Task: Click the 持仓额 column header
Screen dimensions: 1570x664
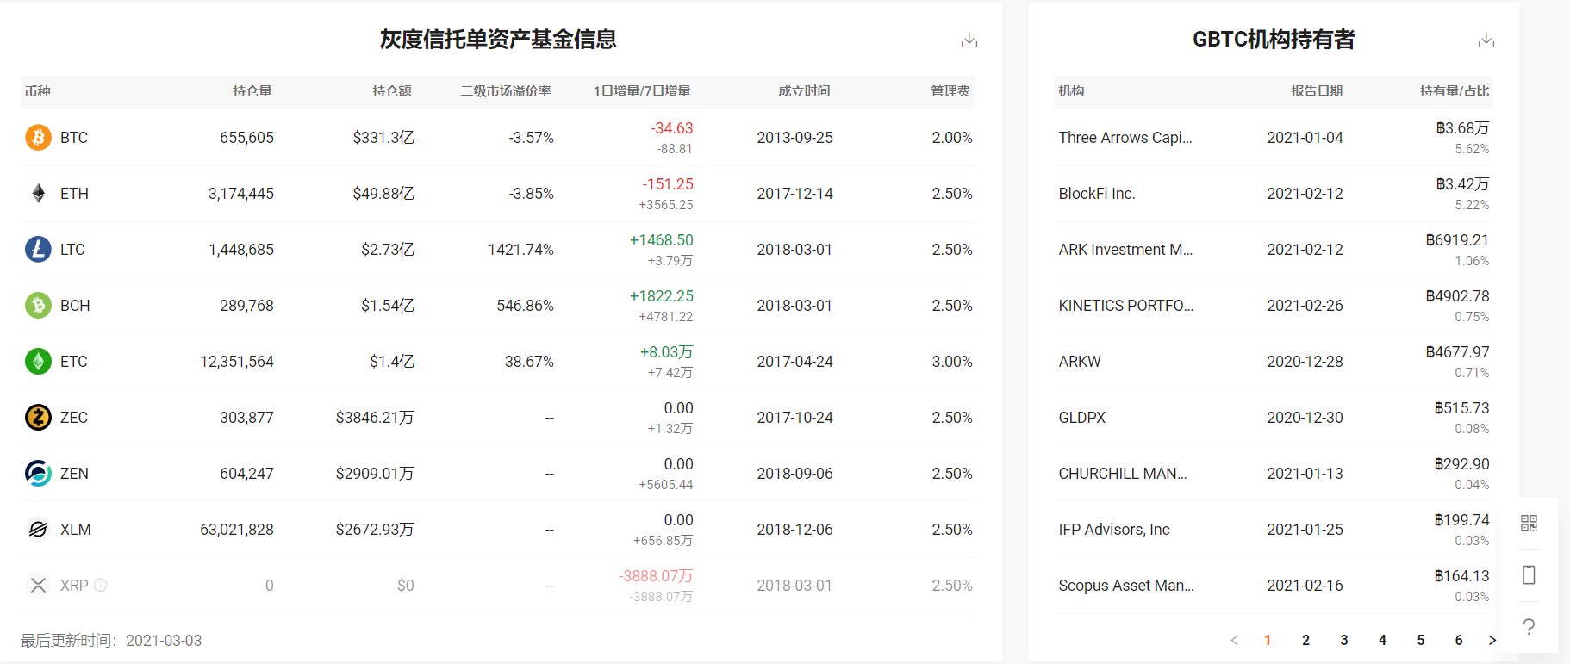Action: (x=392, y=91)
